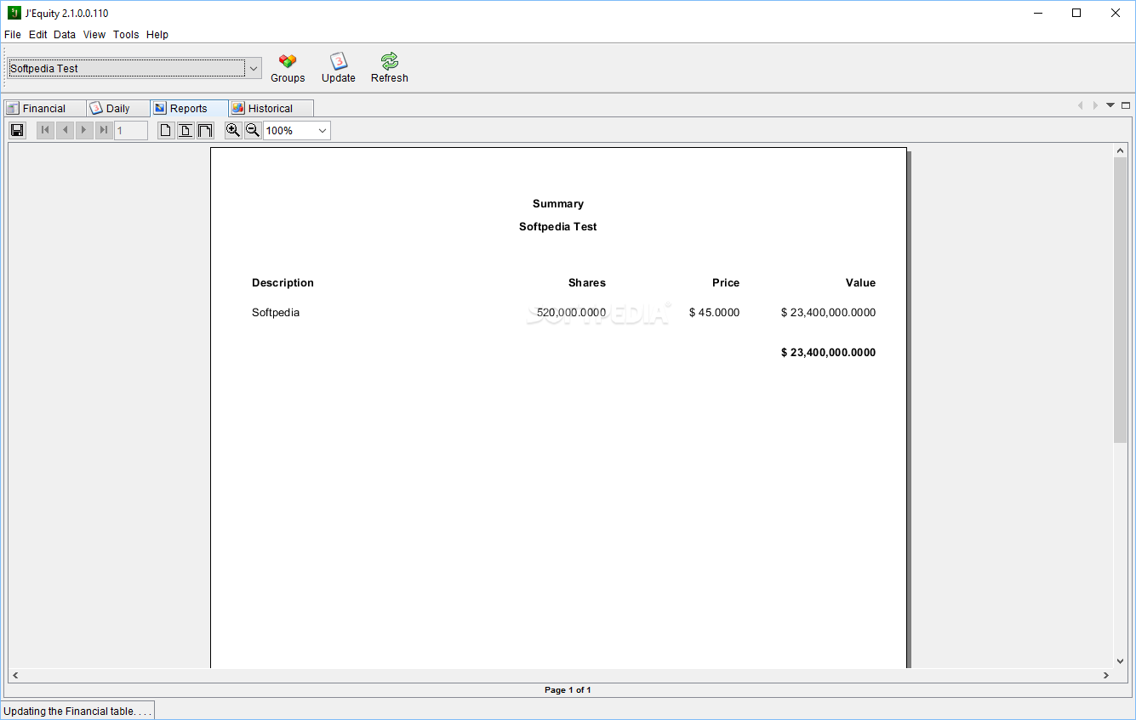Zoom in on the report
Viewport: 1136px width, 720px height.
tap(233, 130)
